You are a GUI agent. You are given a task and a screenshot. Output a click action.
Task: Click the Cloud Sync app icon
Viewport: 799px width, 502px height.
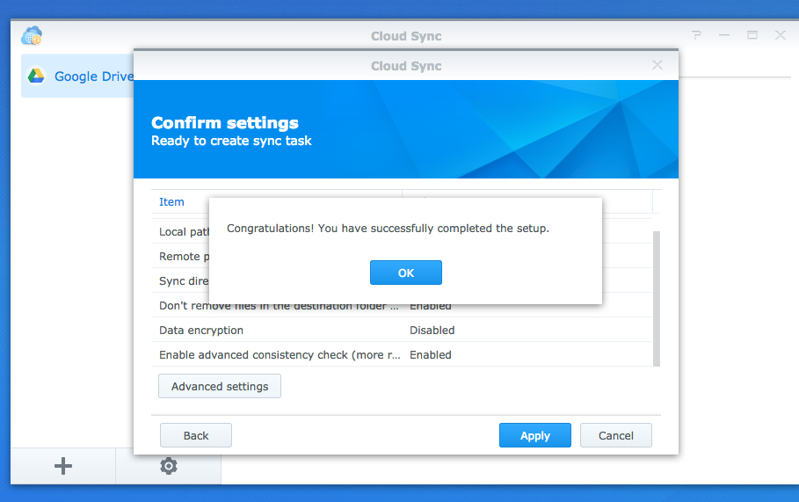[32, 36]
